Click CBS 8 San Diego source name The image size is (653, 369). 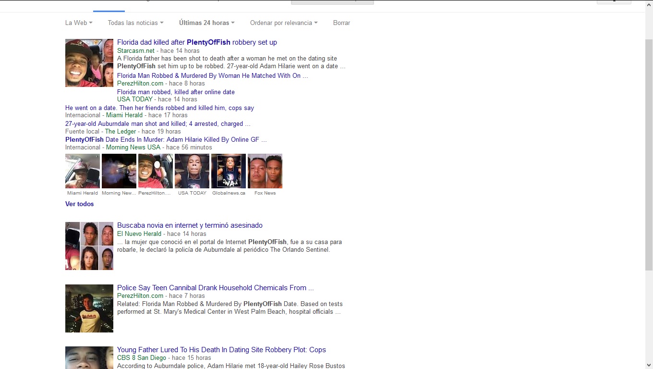[142, 357]
